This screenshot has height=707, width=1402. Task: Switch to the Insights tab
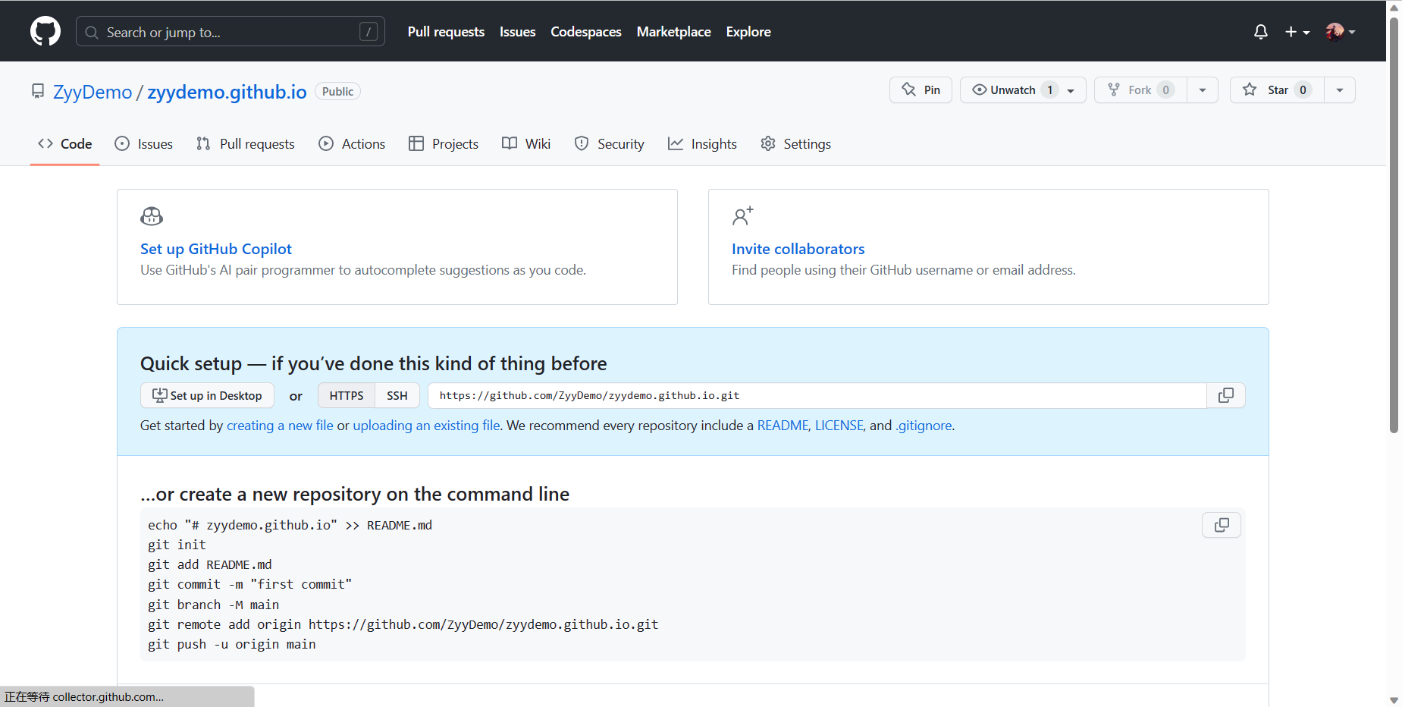click(702, 144)
